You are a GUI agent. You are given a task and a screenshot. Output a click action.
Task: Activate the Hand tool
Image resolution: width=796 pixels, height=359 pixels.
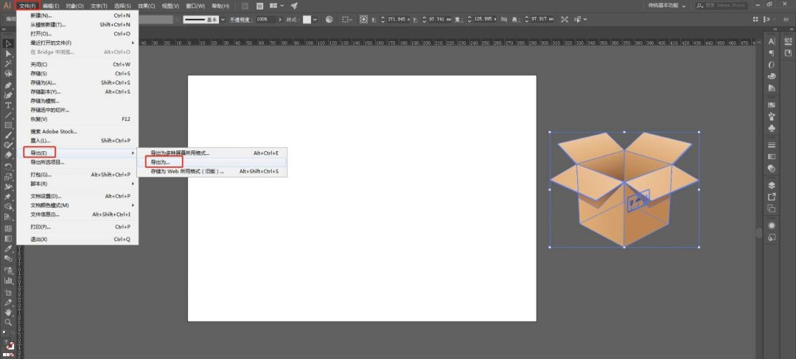pos(8,312)
